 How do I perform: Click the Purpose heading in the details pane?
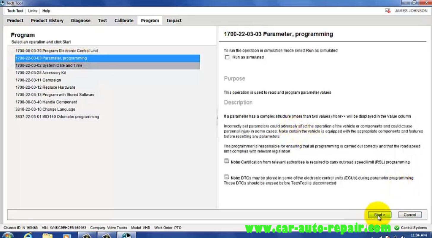pyautogui.click(x=234, y=79)
